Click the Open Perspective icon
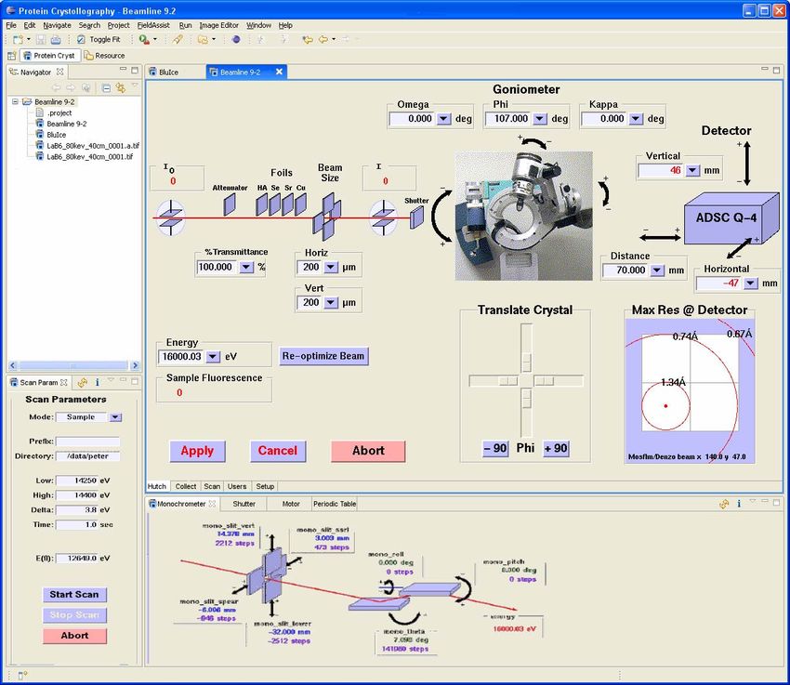The image size is (790, 685). 12,56
